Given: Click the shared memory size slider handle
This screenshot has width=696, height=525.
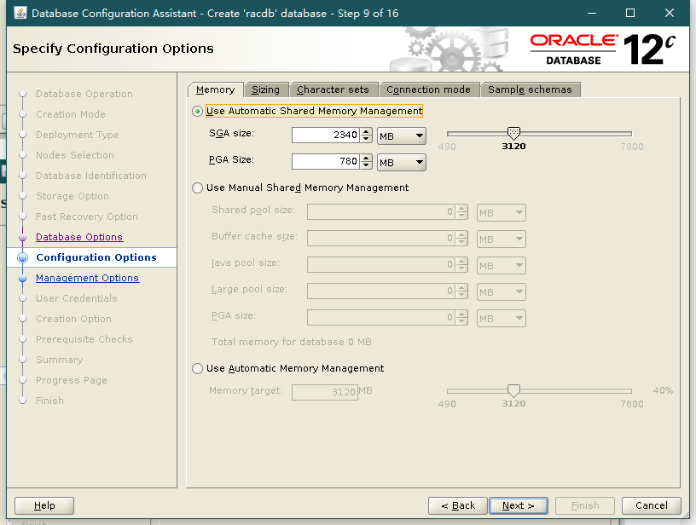Looking at the screenshot, I should tap(513, 134).
